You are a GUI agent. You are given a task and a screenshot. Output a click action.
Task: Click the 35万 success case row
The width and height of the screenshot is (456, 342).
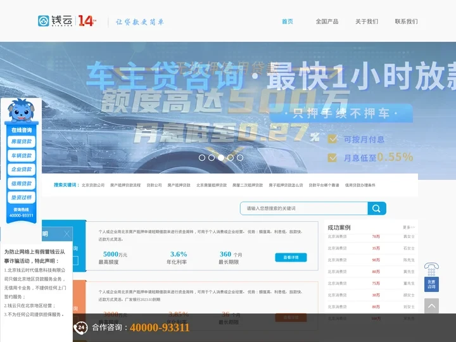tap(371, 248)
